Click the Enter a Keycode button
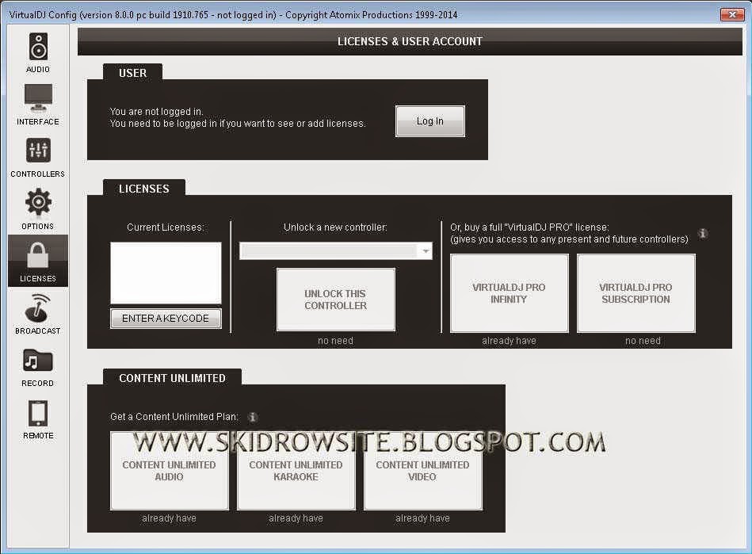752x554 pixels. (166, 319)
